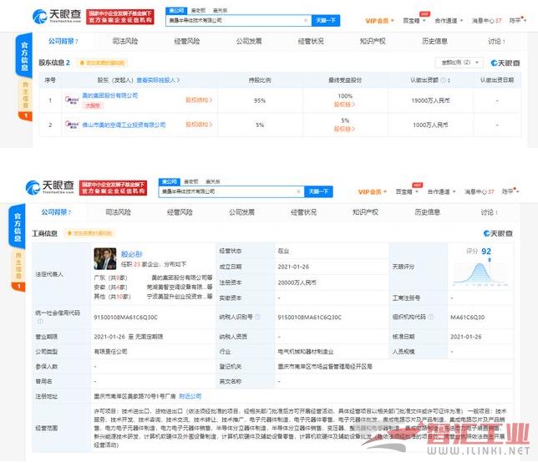The height and width of the screenshot is (463, 538).
Task: Click the Tianyancha logo above the 工商信息 section
Action: 50,187
